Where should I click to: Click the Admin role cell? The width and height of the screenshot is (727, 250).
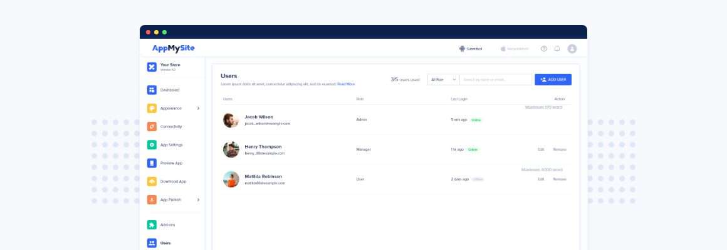361,119
